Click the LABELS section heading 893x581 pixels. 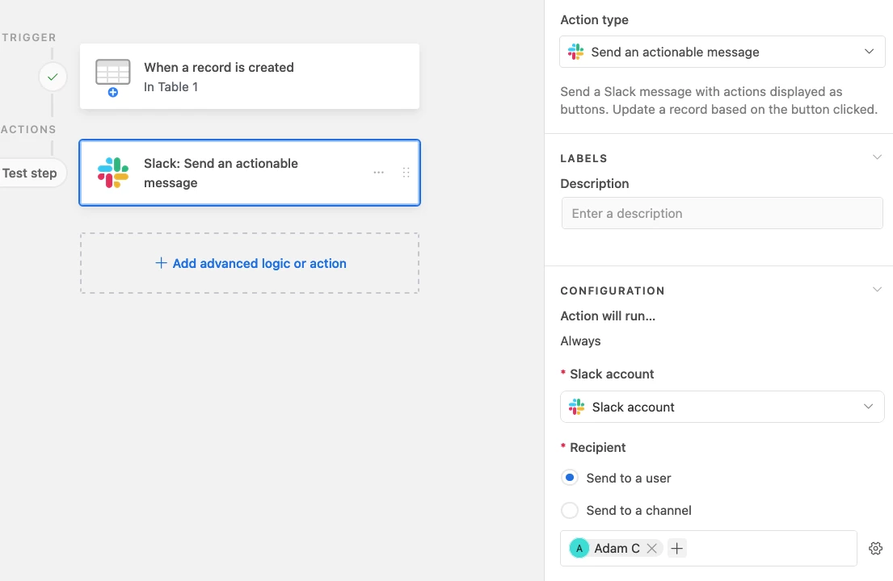pyautogui.click(x=583, y=159)
